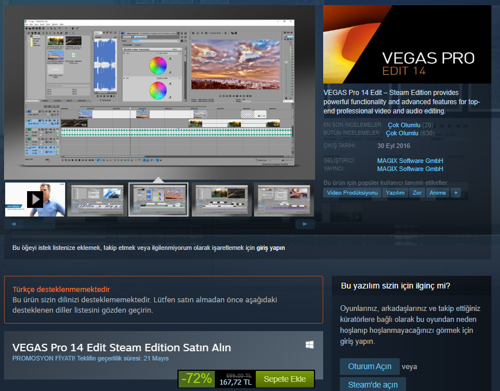Open all reviews Çok Olumlu (630)
500x391 pixels.
(410, 133)
